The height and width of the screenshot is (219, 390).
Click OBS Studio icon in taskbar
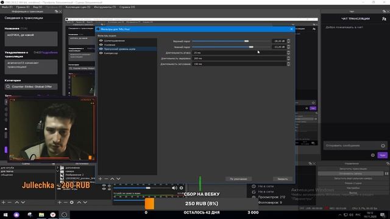64,215
